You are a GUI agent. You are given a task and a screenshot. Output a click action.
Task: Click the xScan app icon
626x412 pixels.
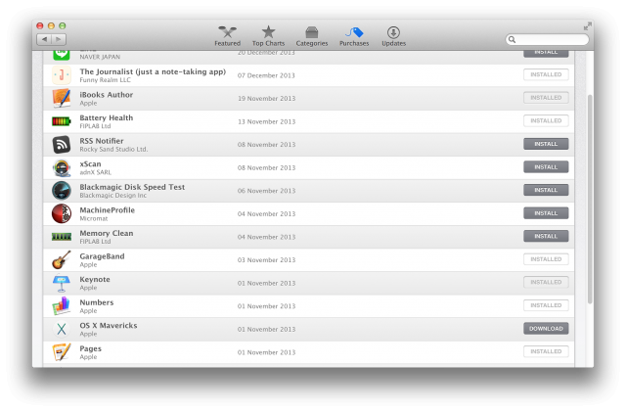62,167
